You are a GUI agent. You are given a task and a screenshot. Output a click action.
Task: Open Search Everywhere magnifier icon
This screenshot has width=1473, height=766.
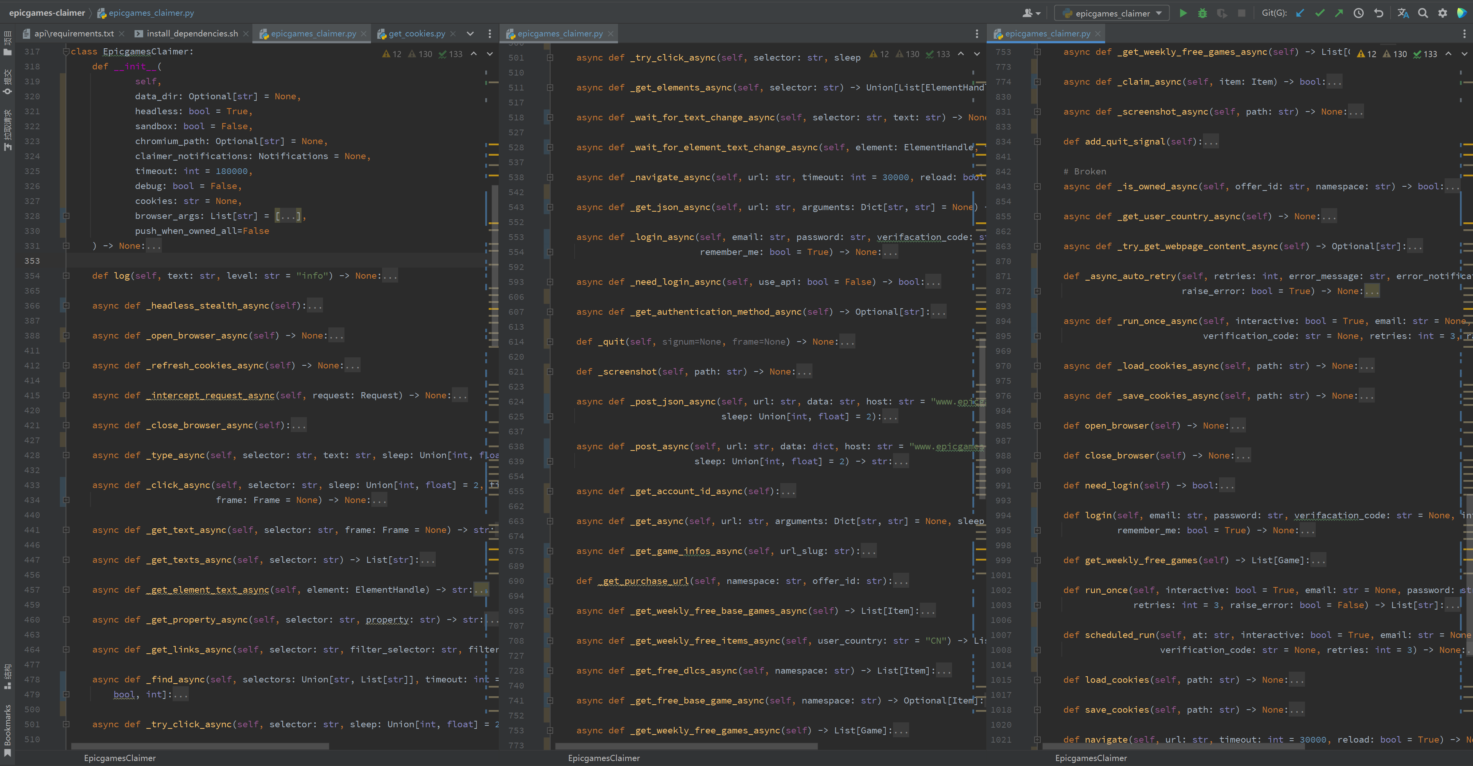[x=1423, y=13]
